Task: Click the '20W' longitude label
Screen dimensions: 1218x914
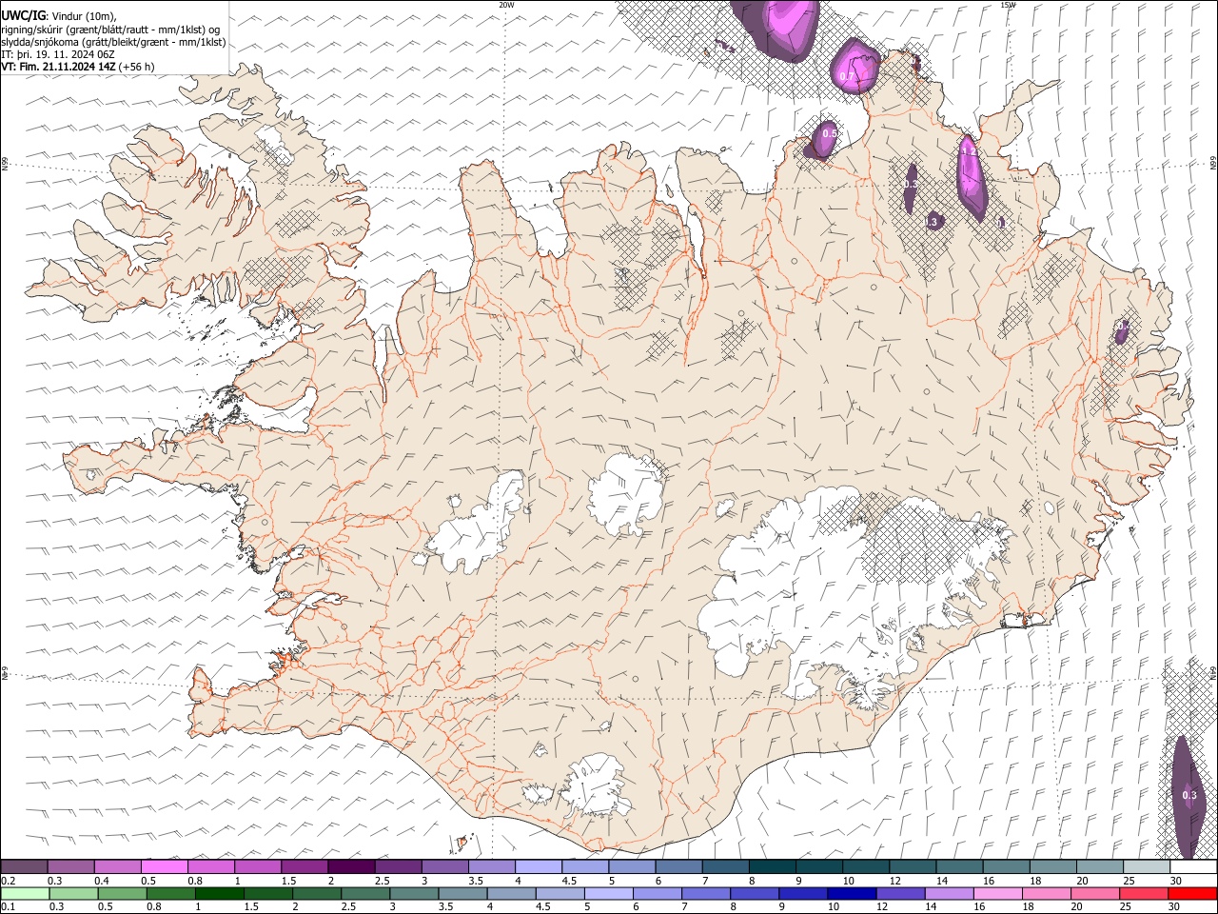Action: point(506,5)
